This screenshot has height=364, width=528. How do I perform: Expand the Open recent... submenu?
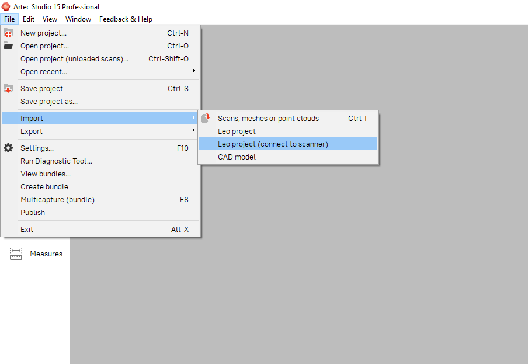(x=100, y=71)
